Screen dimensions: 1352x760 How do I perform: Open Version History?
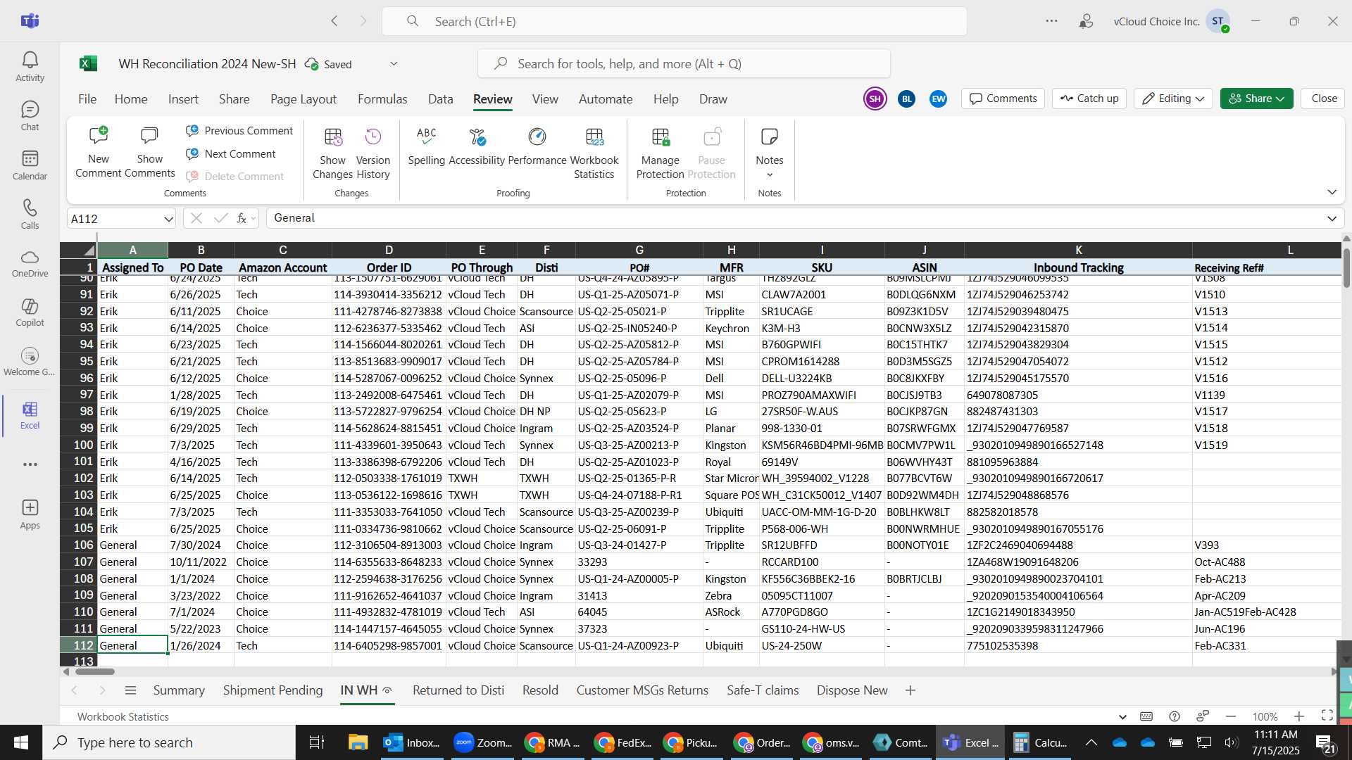[373, 153]
